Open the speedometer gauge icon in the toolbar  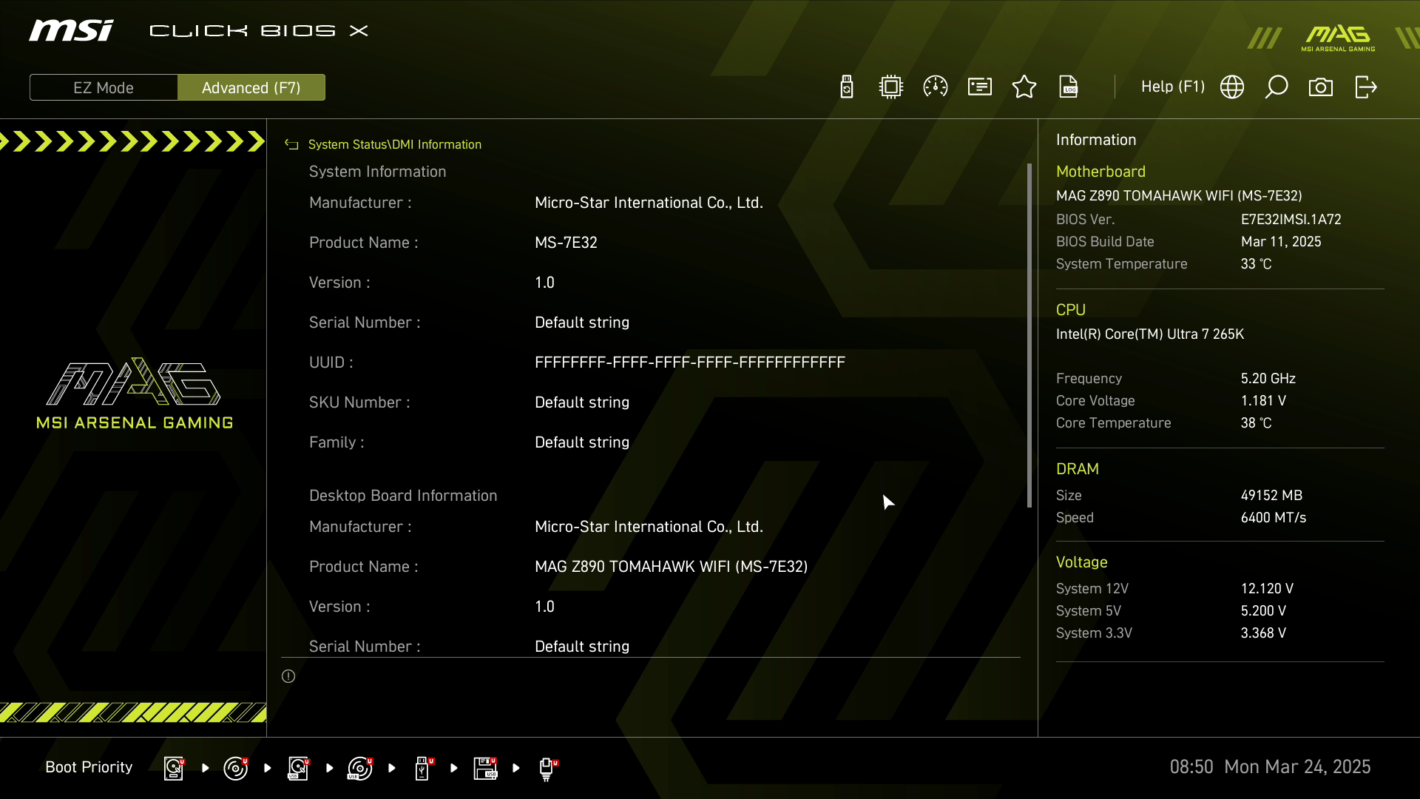936,87
